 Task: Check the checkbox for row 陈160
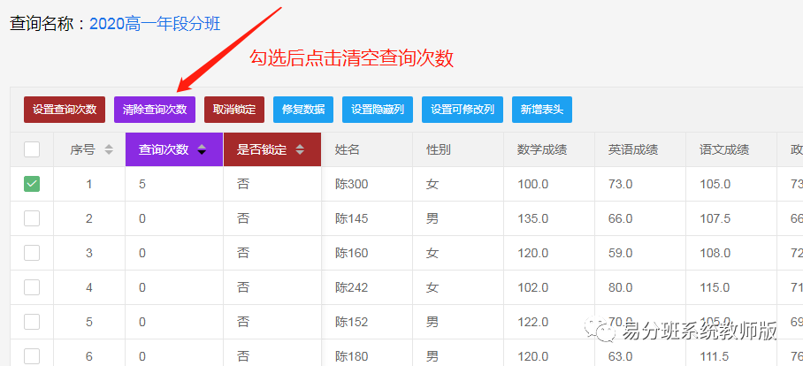32,253
